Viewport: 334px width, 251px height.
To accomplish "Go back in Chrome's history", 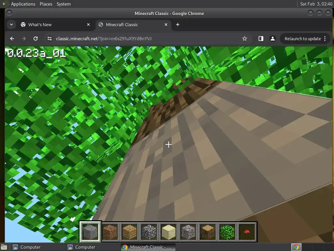I will [12, 39].
